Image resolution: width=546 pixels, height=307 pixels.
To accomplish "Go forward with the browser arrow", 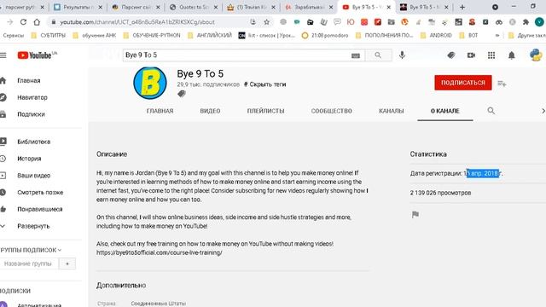I will (9, 22).
